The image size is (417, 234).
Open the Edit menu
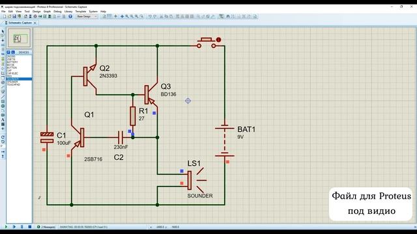click(x=10, y=12)
